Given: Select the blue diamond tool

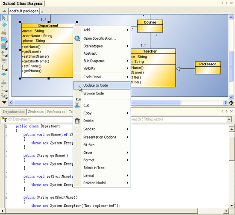Looking at the screenshot, I should [x=4, y=74].
